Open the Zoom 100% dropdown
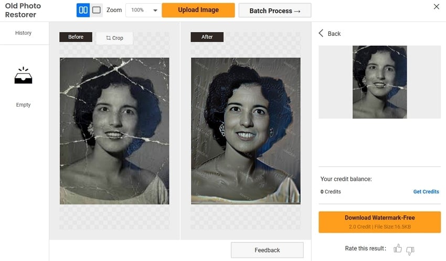The height and width of the screenshot is (261, 446). pos(144,11)
